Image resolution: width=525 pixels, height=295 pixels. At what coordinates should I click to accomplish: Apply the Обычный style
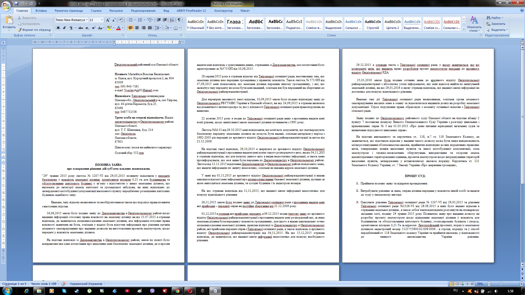[x=196, y=24]
